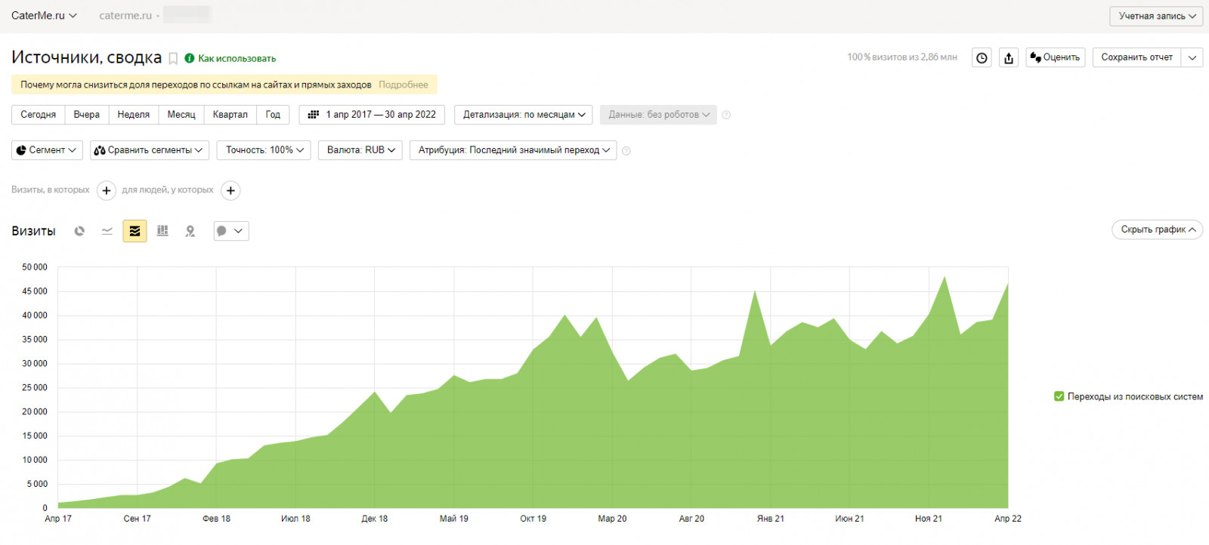Click the Апр 17 axis label

tap(58, 519)
